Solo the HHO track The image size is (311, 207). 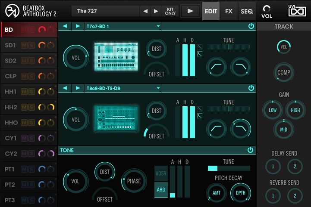(x=31, y=123)
